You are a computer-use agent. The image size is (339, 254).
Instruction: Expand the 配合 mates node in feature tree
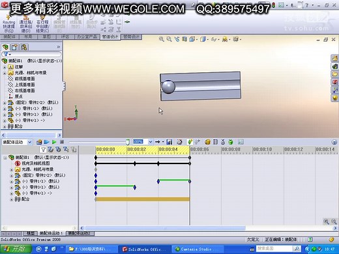tap(5, 126)
